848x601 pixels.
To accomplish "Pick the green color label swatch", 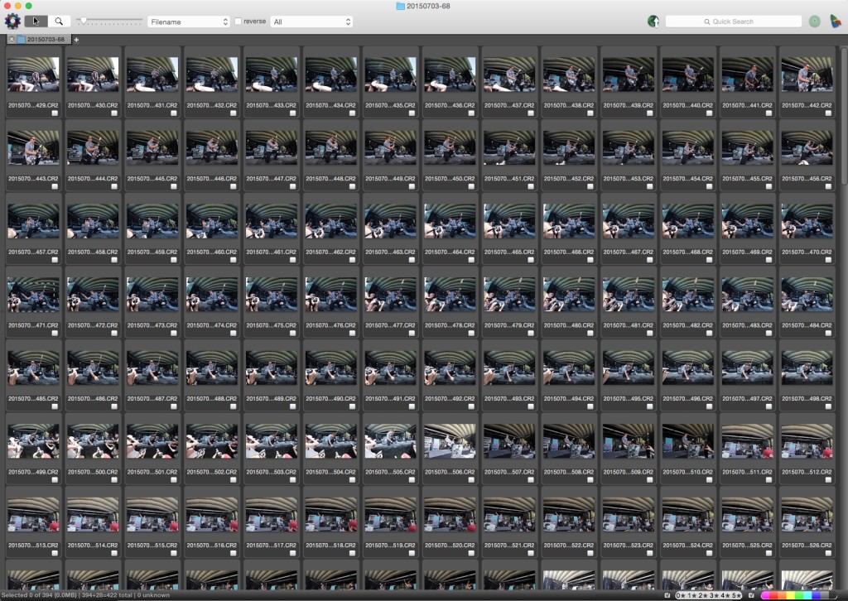I will pos(799,595).
